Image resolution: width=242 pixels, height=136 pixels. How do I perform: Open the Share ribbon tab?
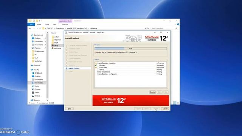[47, 24]
